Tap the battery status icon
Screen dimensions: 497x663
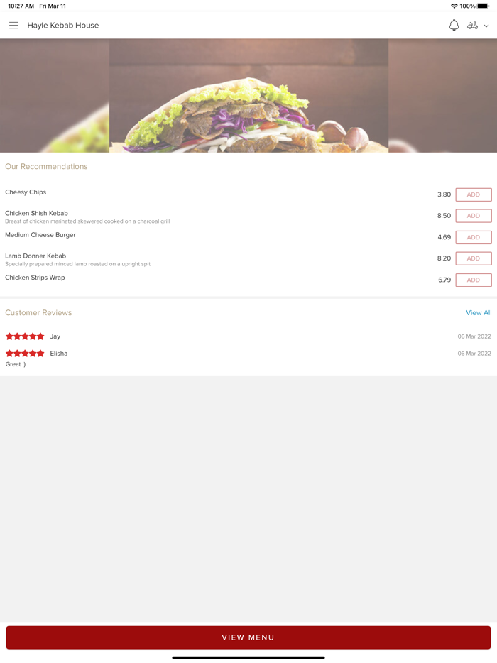(x=483, y=6)
